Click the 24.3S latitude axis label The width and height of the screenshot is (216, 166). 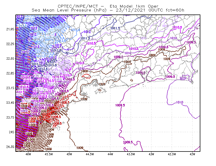[10, 147]
